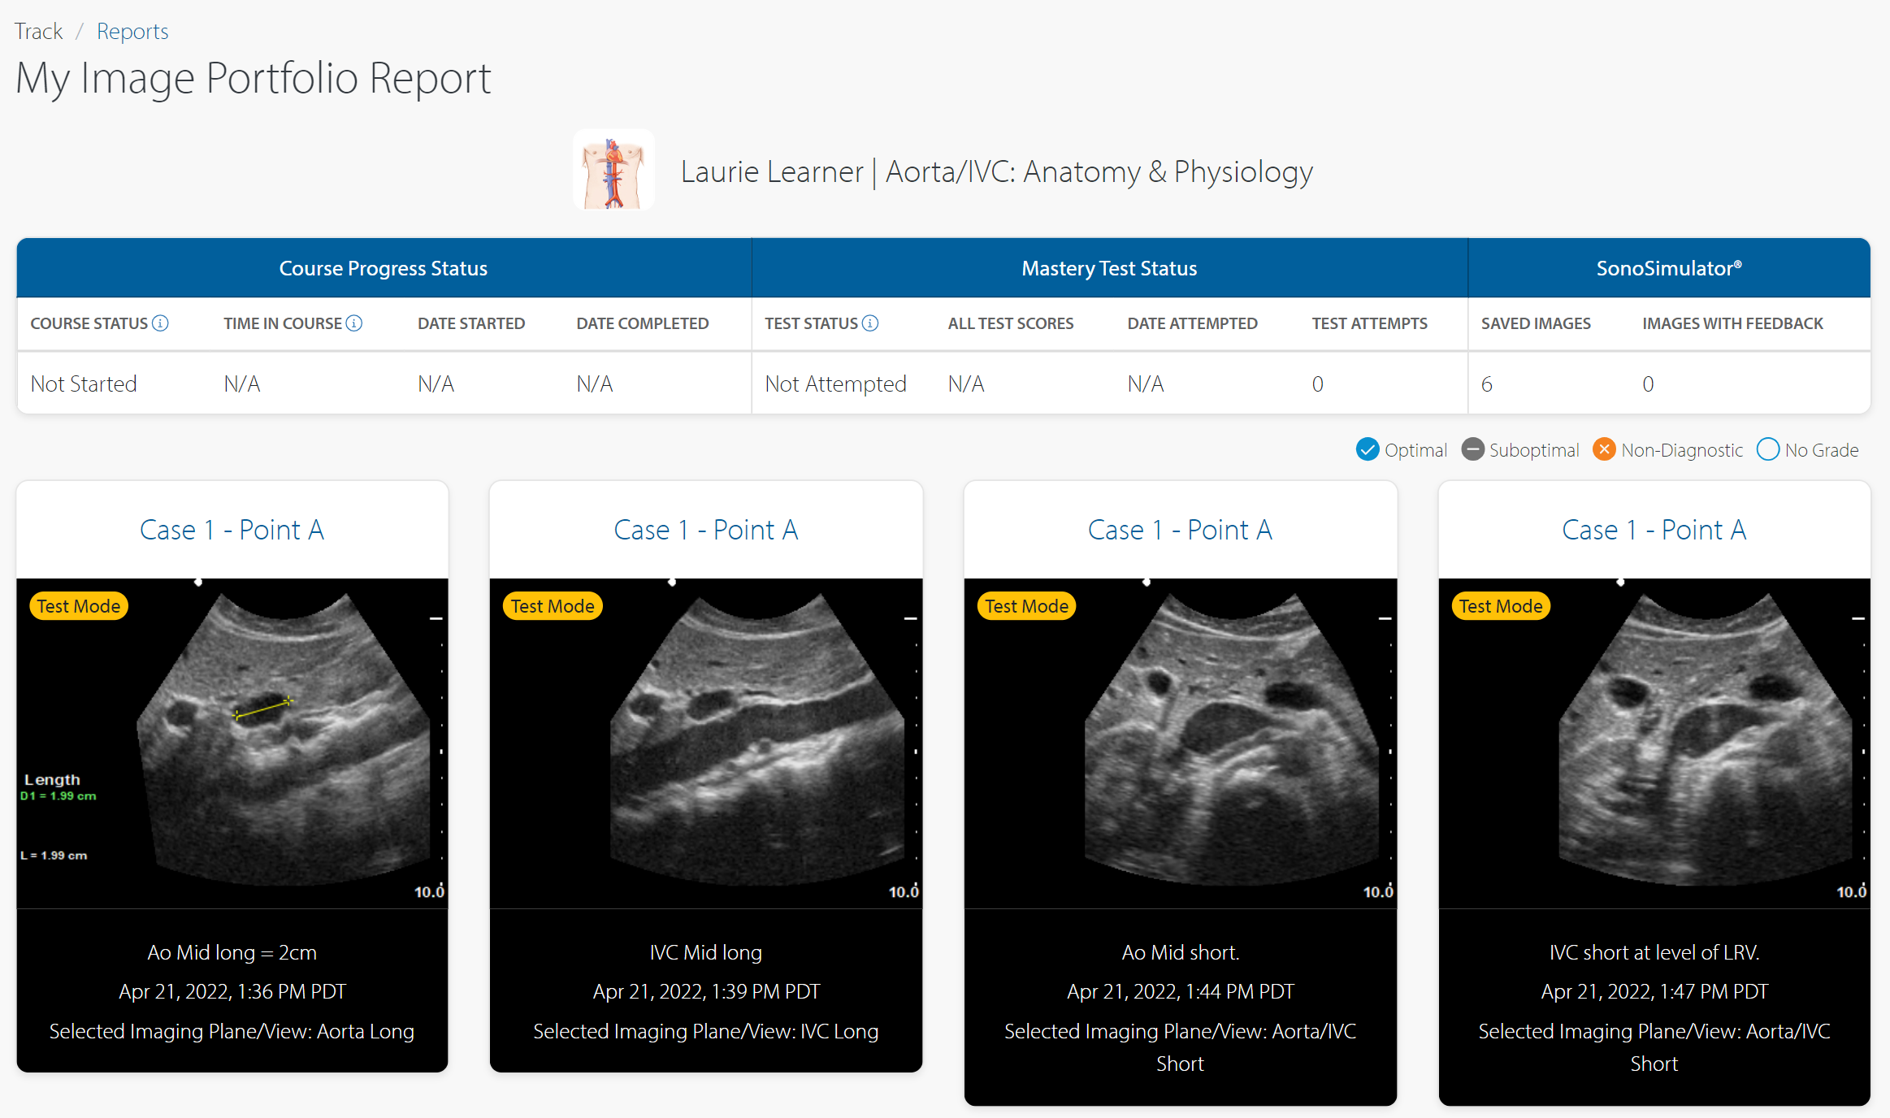The height and width of the screenshot is (1118, 1890).
Task: Open Case 1 - Point A title of Aorta Long card
Action: click(x=232, y=530)
